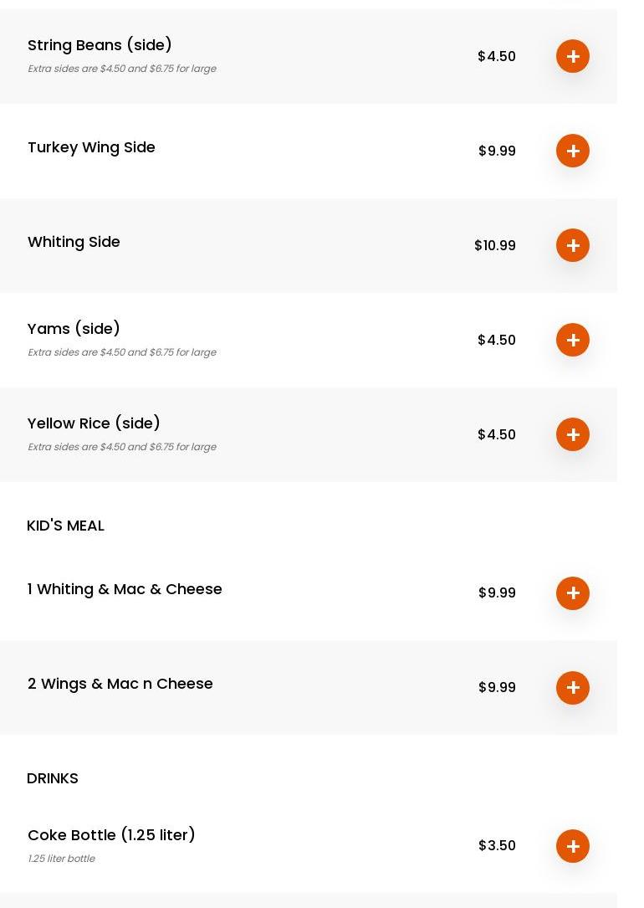This screenshot has width=644, height=908.
Task: Add Turkey Wing Side to cart
Action: coord(573,151)
